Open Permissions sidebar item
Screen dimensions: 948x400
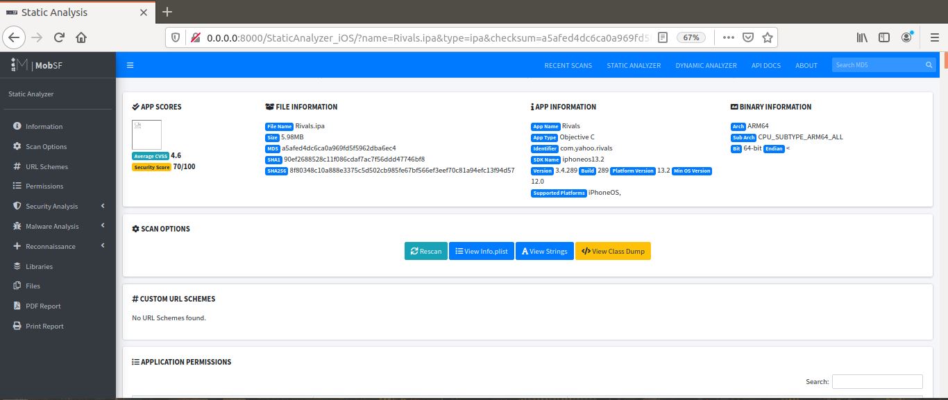[x=44, y=186]
